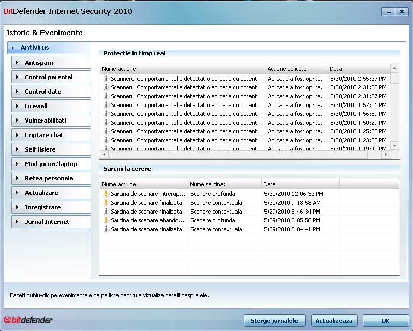Sort tasks by Nume sarcina column
The height and width of the screenshot is (331, 413).
pyautogui.click(x=225, y=184)
